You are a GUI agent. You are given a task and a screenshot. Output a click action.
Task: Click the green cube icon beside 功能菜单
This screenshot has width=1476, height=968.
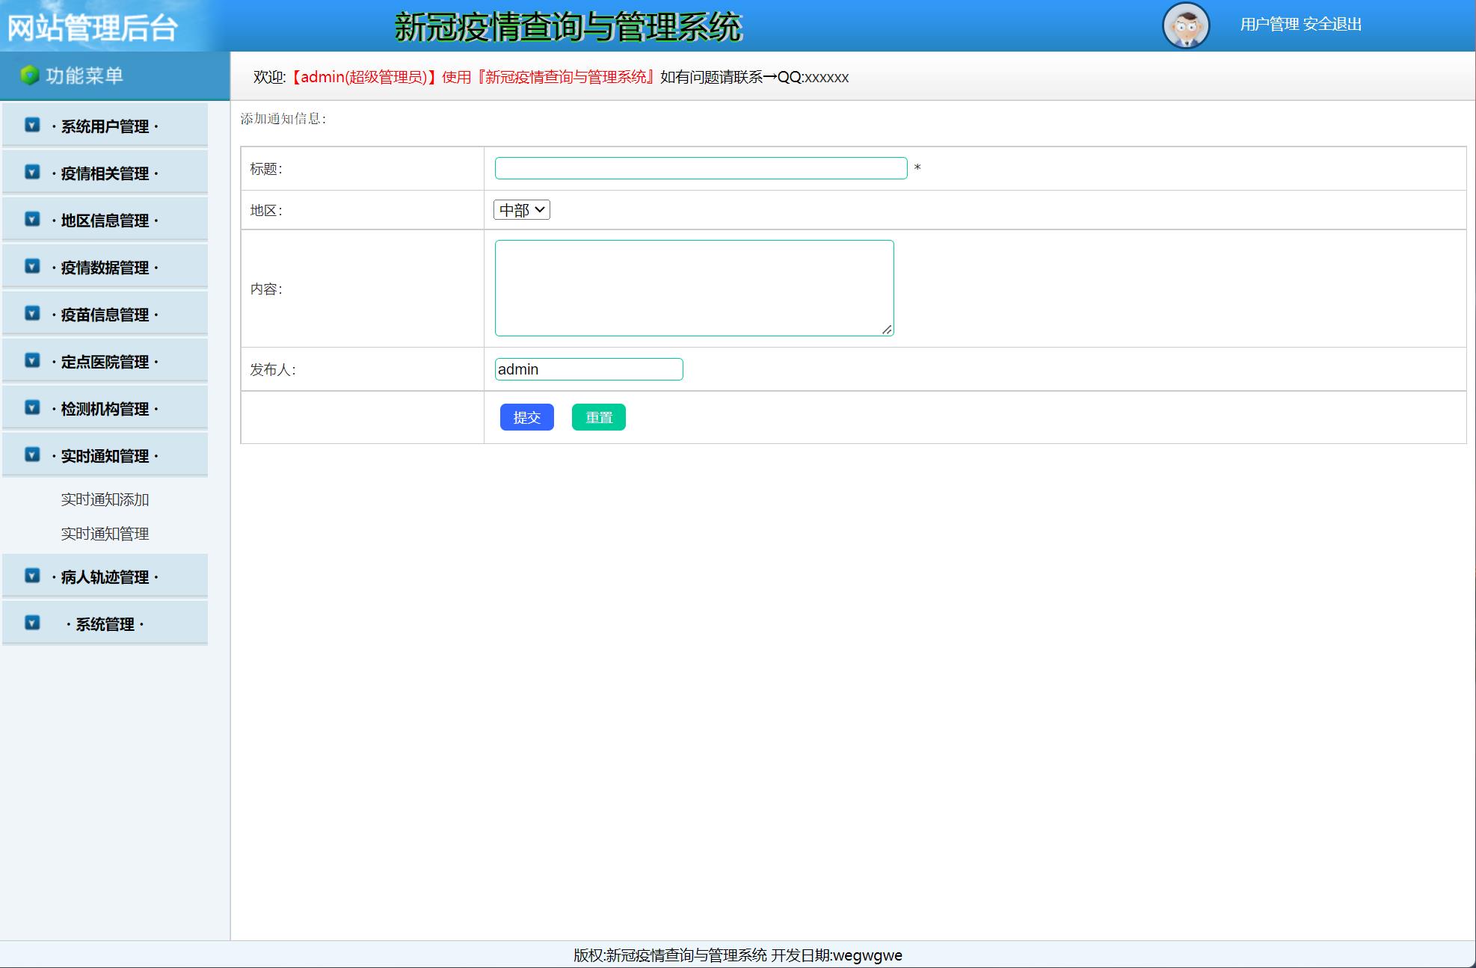(29, 75)
